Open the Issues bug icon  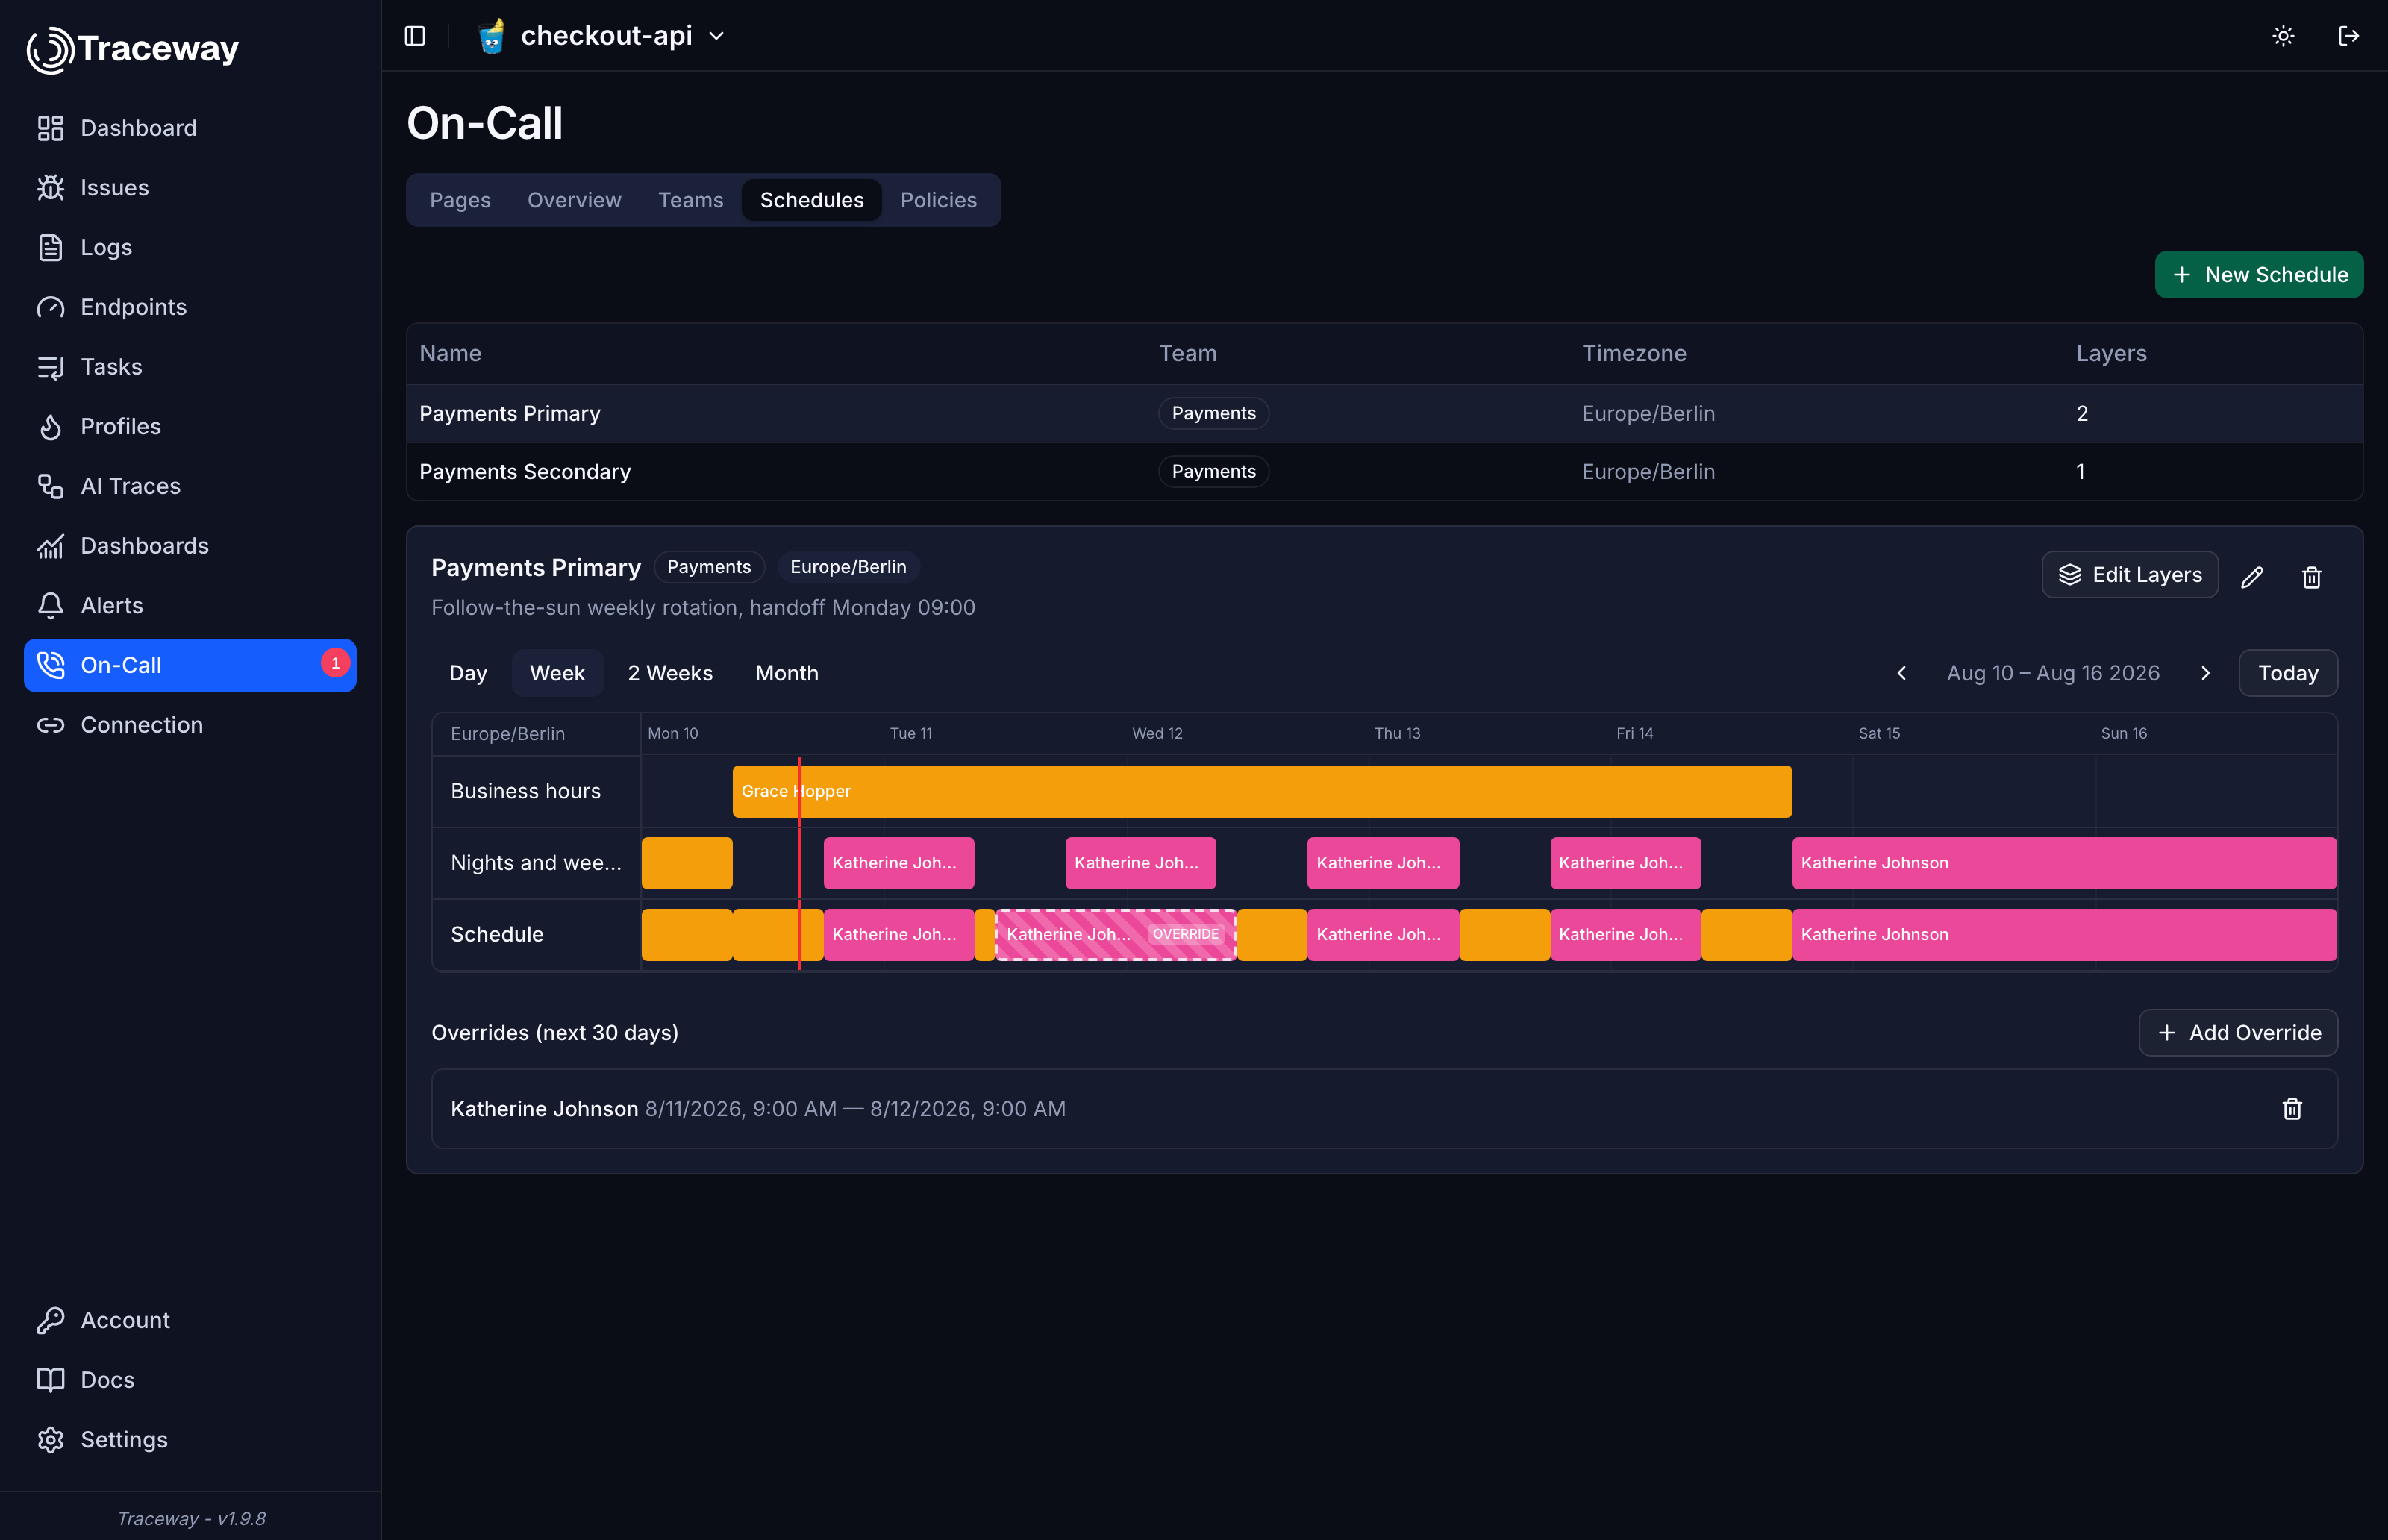pos(51,188)
